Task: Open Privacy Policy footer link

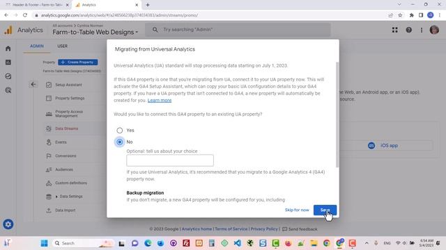Action: (x=264, y=229)
